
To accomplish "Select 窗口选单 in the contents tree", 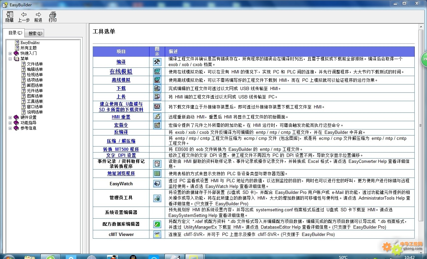I will (x=35, y=107).
